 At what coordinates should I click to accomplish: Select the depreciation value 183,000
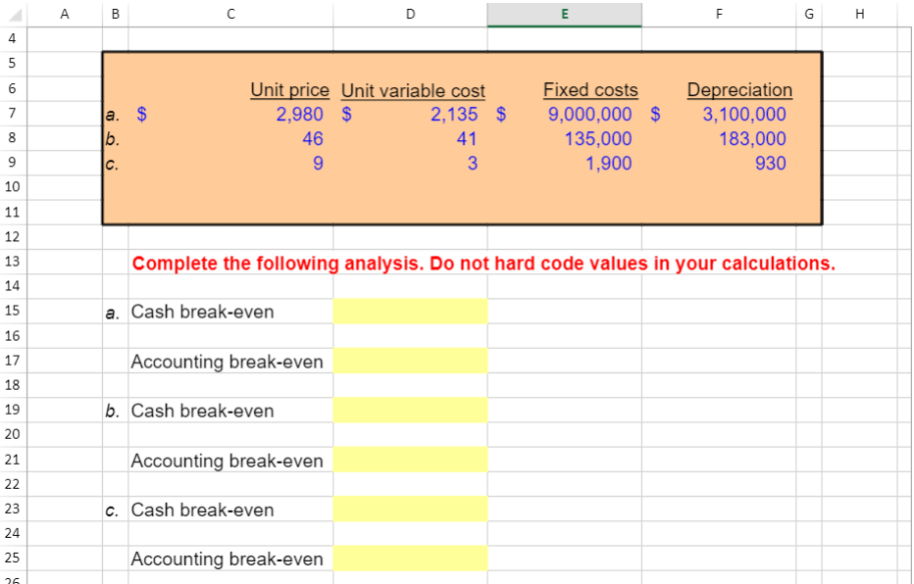coord(752,138)
